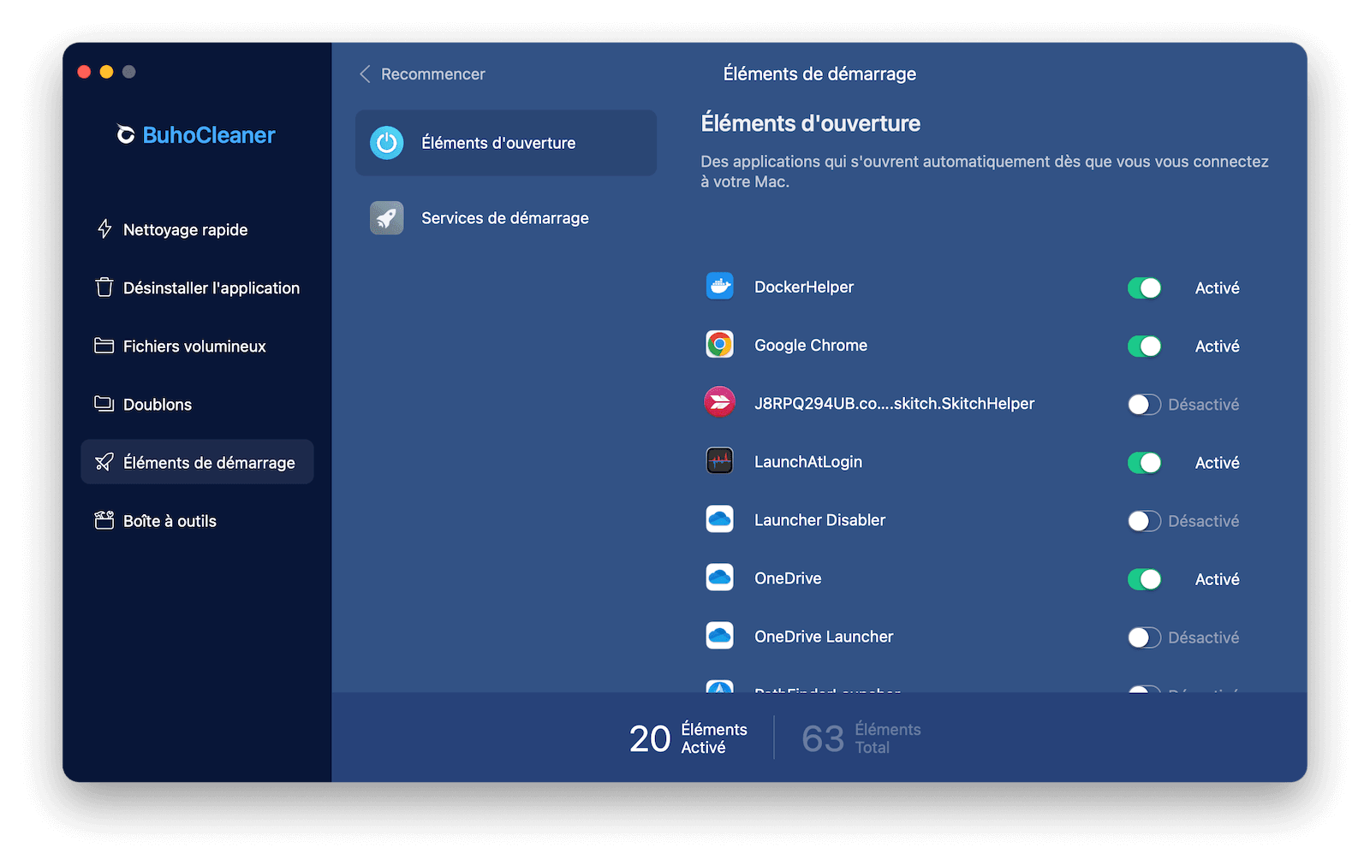The image size is (1370, 865).
Task: Switch to Éléments d'ouverture tab
Action: (x=506, y=143)
